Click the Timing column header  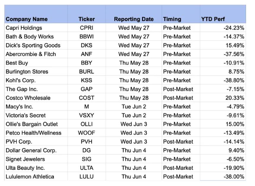click(x=181, y=14)
